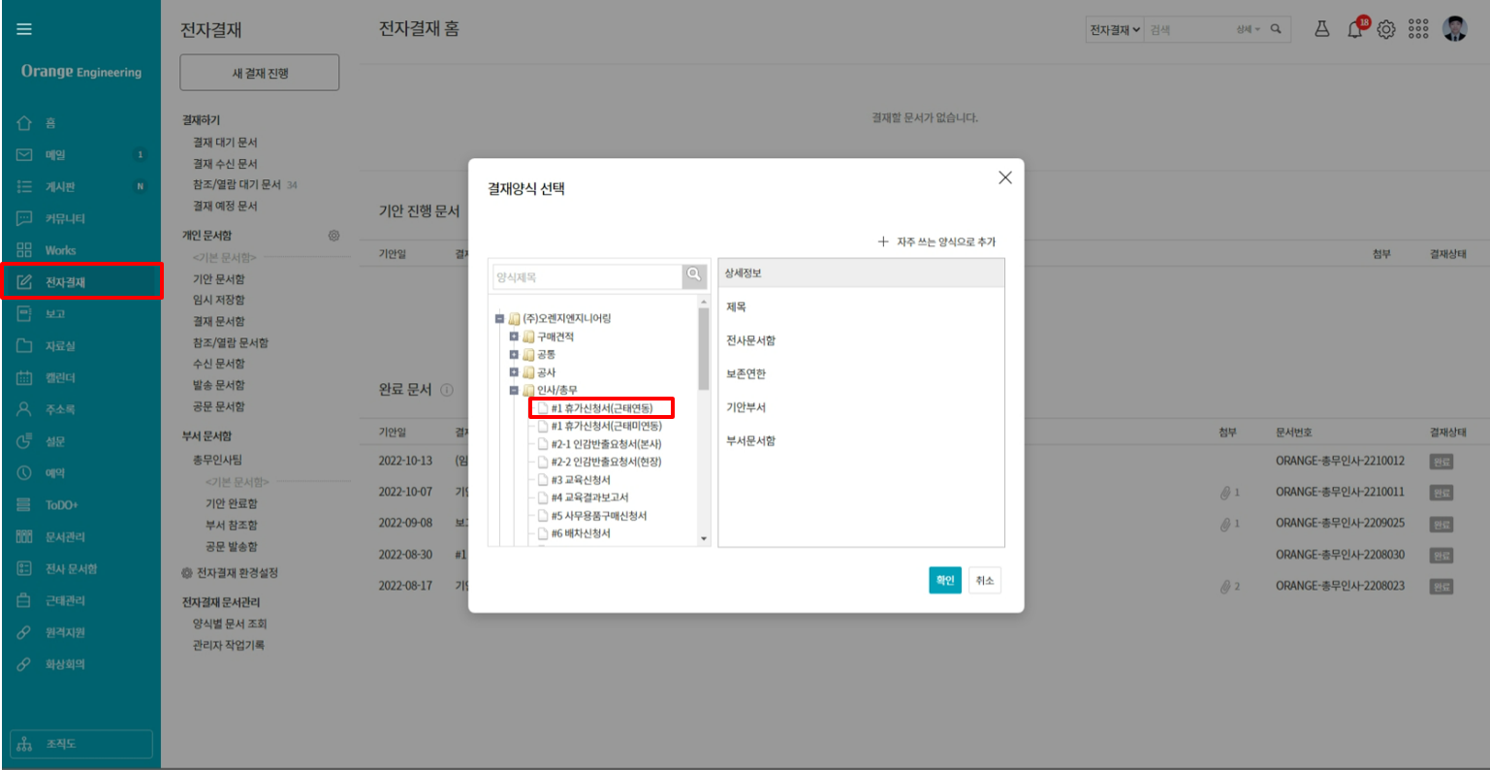Click the hamburger menu icon
The image size is (1490, 770).
pos(24,29)
